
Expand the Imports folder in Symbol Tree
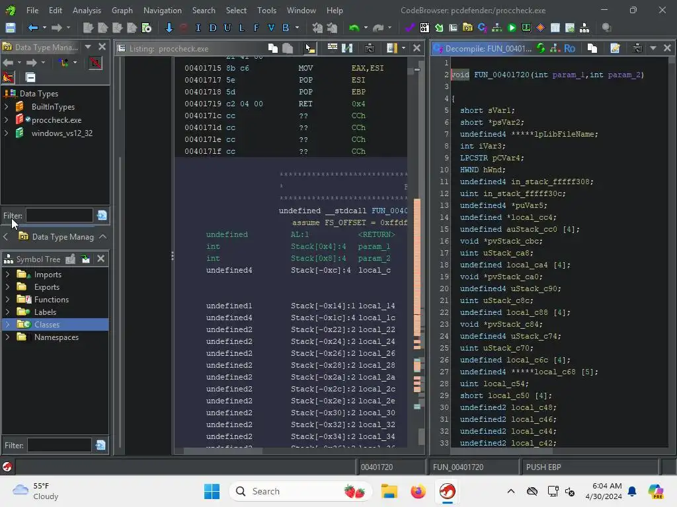[x=7, y=275]
